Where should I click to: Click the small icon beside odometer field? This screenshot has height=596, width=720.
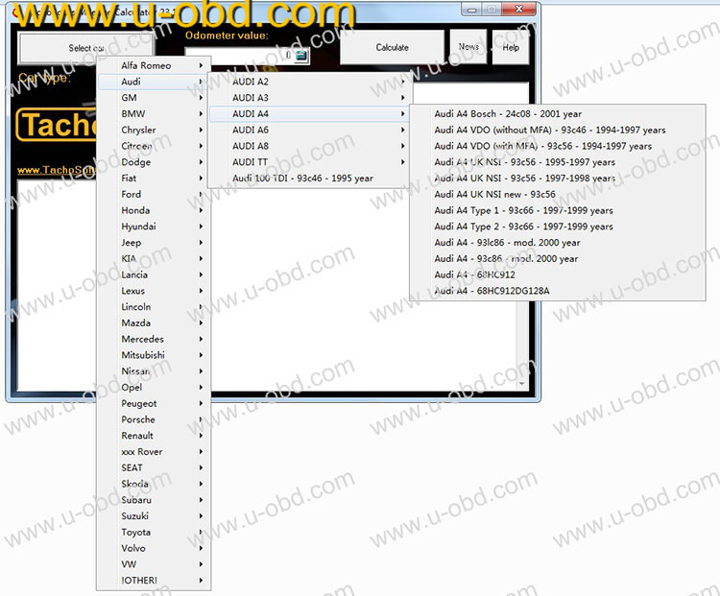point(300,56)
